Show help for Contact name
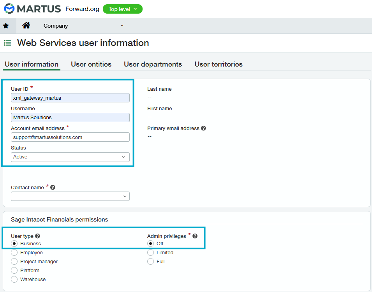 pos(53,187)
